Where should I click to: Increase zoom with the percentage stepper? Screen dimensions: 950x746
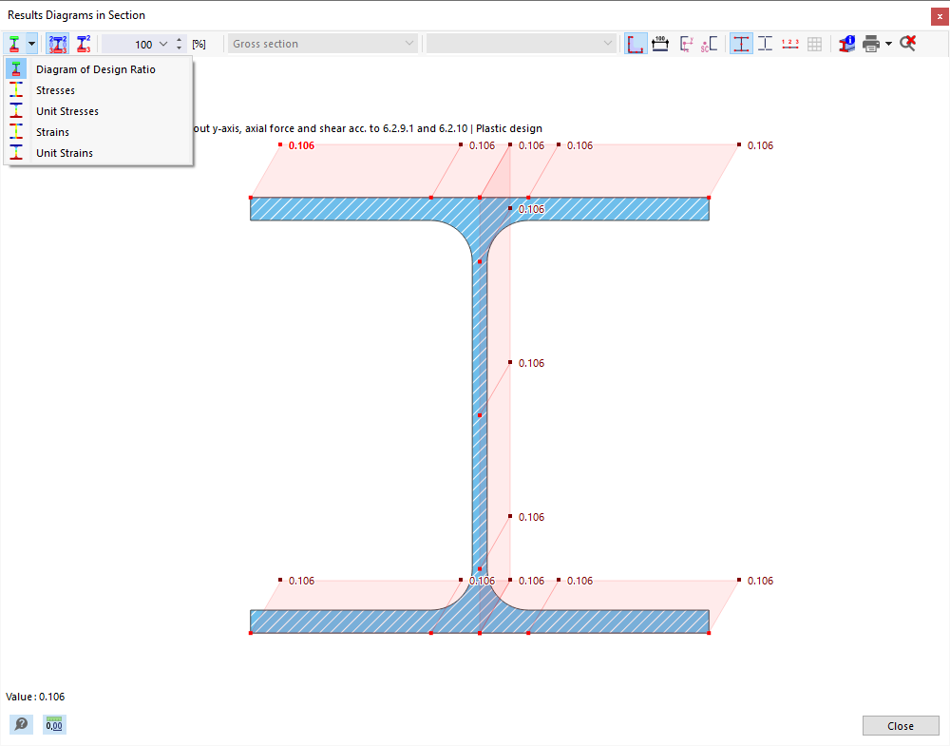tap(178, 38)
